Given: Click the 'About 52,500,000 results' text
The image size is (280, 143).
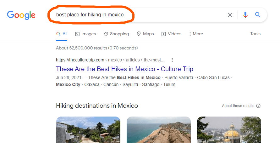Looking at the screenshot, I should (x=96, y=48).
